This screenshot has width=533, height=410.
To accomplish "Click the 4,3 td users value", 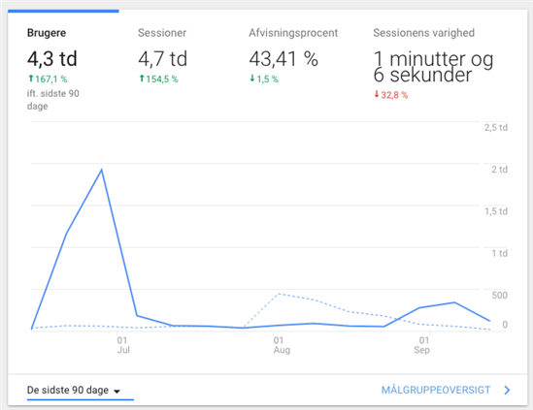I will click(x=52, y=58).
